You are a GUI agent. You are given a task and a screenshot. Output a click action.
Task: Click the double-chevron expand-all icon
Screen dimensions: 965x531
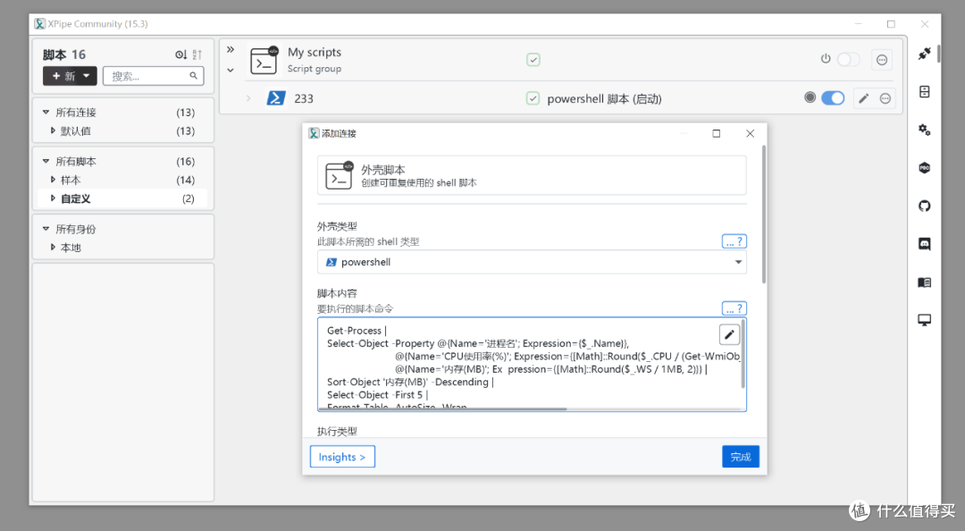(231, 49)
